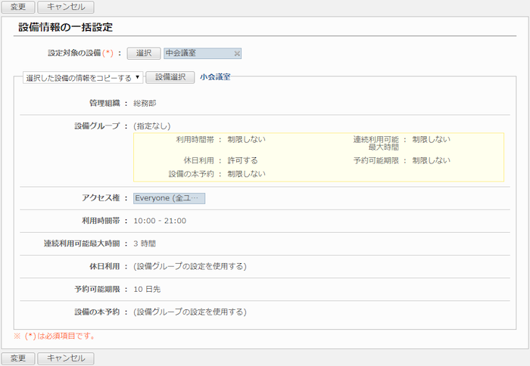The height and width of the screenshot is (366, 530).
Task: Click the dropdown arrow beside コピーする
Action: (137, 77)
